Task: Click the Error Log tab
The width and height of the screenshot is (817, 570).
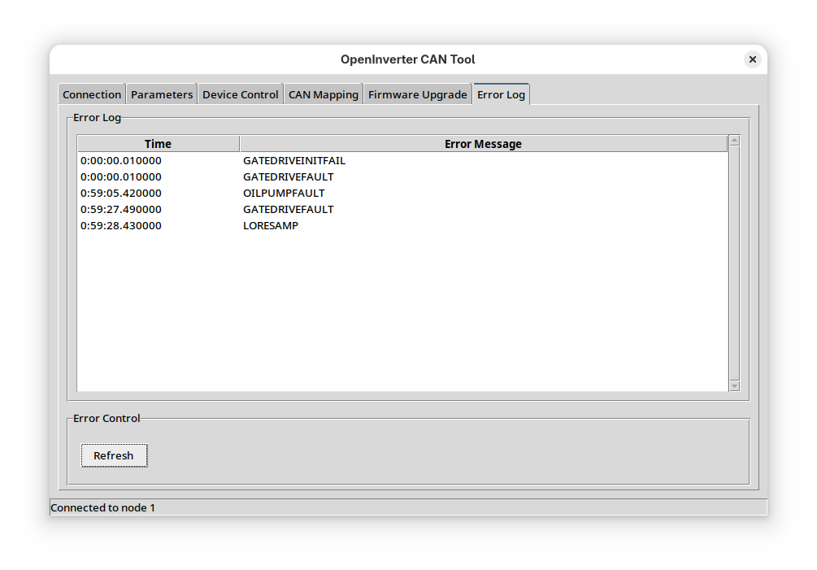Action: pos(501,94)
